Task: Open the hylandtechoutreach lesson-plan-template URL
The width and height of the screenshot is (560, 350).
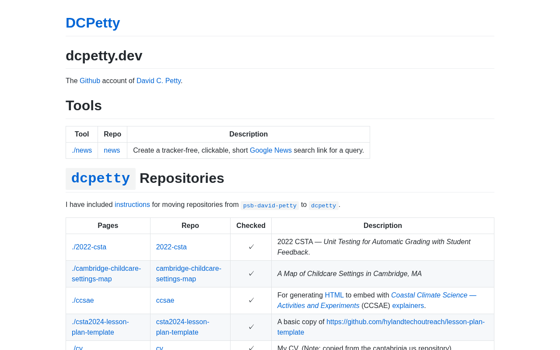Action: pyautogui.click(x=405, y=322)
